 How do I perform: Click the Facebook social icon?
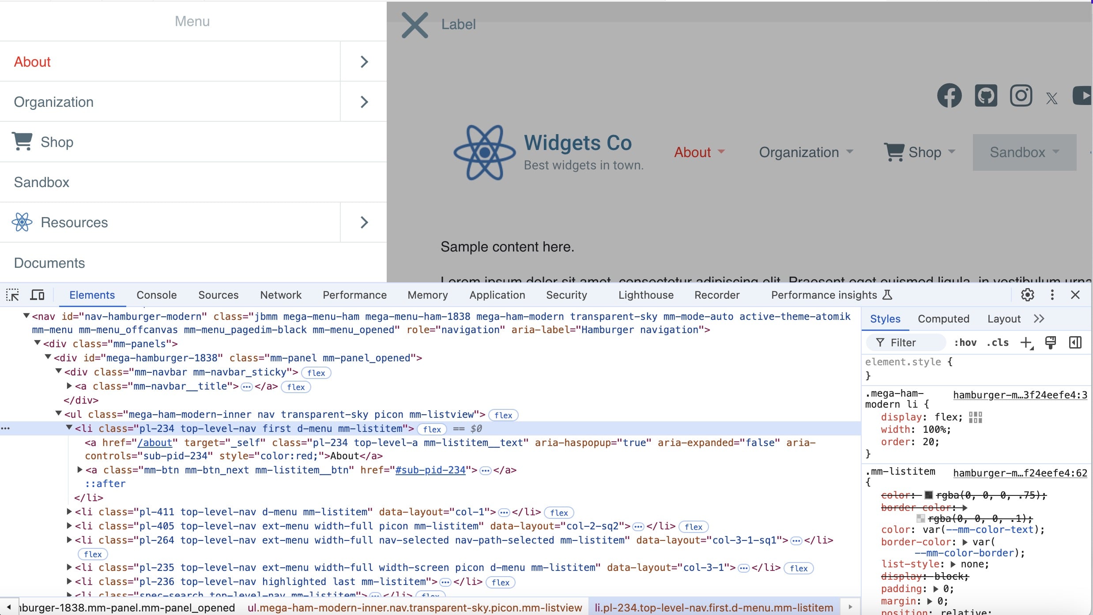point(949,95)
